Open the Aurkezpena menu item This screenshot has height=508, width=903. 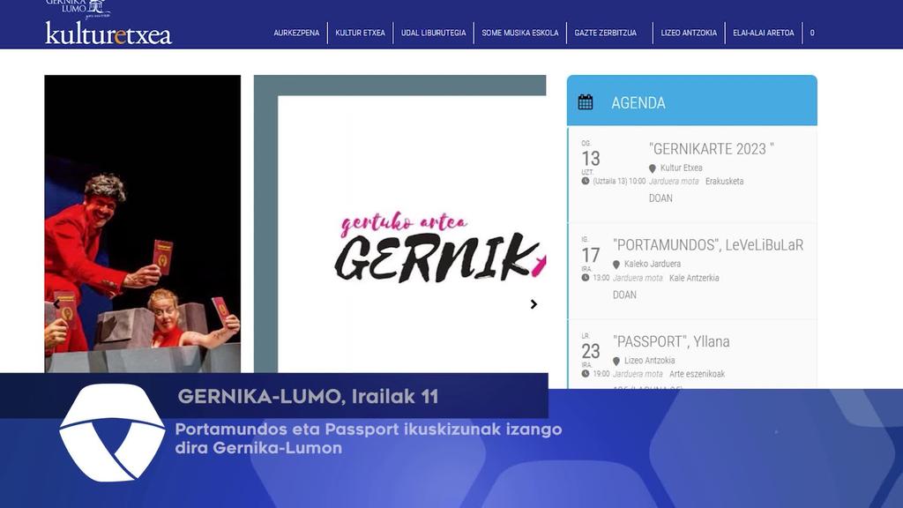(296, 33)
